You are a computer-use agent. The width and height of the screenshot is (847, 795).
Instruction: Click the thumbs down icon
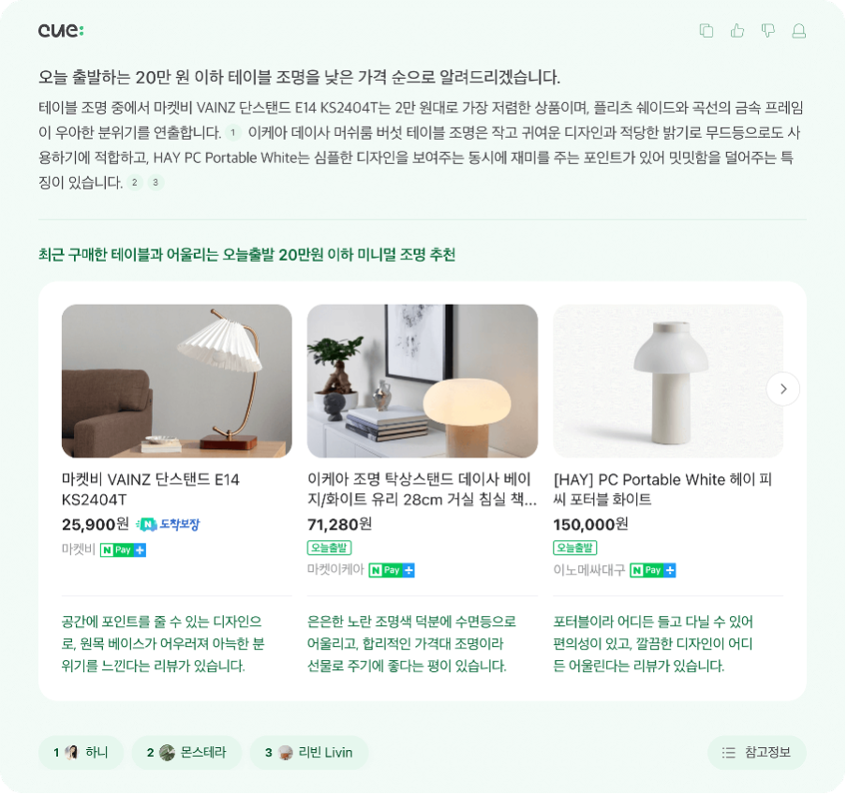(x=767, y=31)
